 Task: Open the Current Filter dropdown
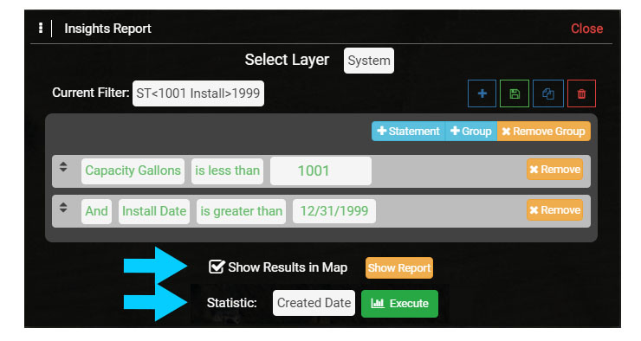point(198,93)
